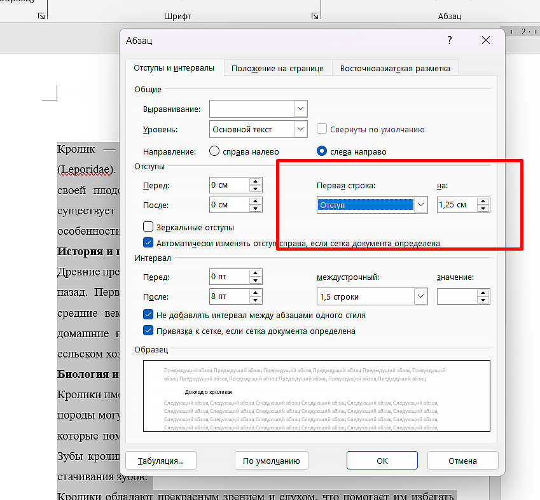
Task: Increase spacing Перед with up arrow
Action: 255,273
